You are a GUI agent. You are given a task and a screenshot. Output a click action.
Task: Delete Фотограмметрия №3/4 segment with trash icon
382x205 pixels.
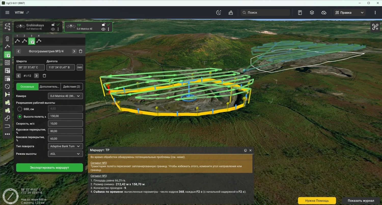click(x=81, y=51)
